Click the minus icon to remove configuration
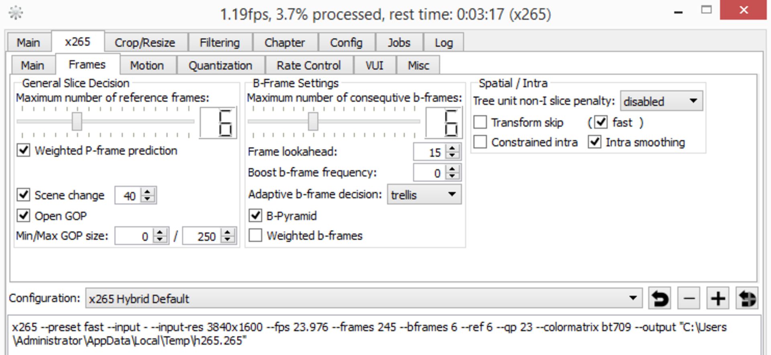Image resolution: width=771 pixels, height=355 pixels. (689, 299)
